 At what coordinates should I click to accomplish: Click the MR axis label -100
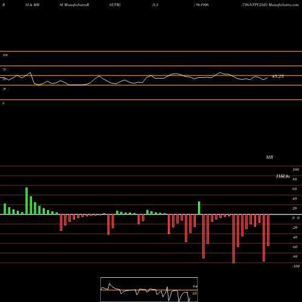pos(296,266)
